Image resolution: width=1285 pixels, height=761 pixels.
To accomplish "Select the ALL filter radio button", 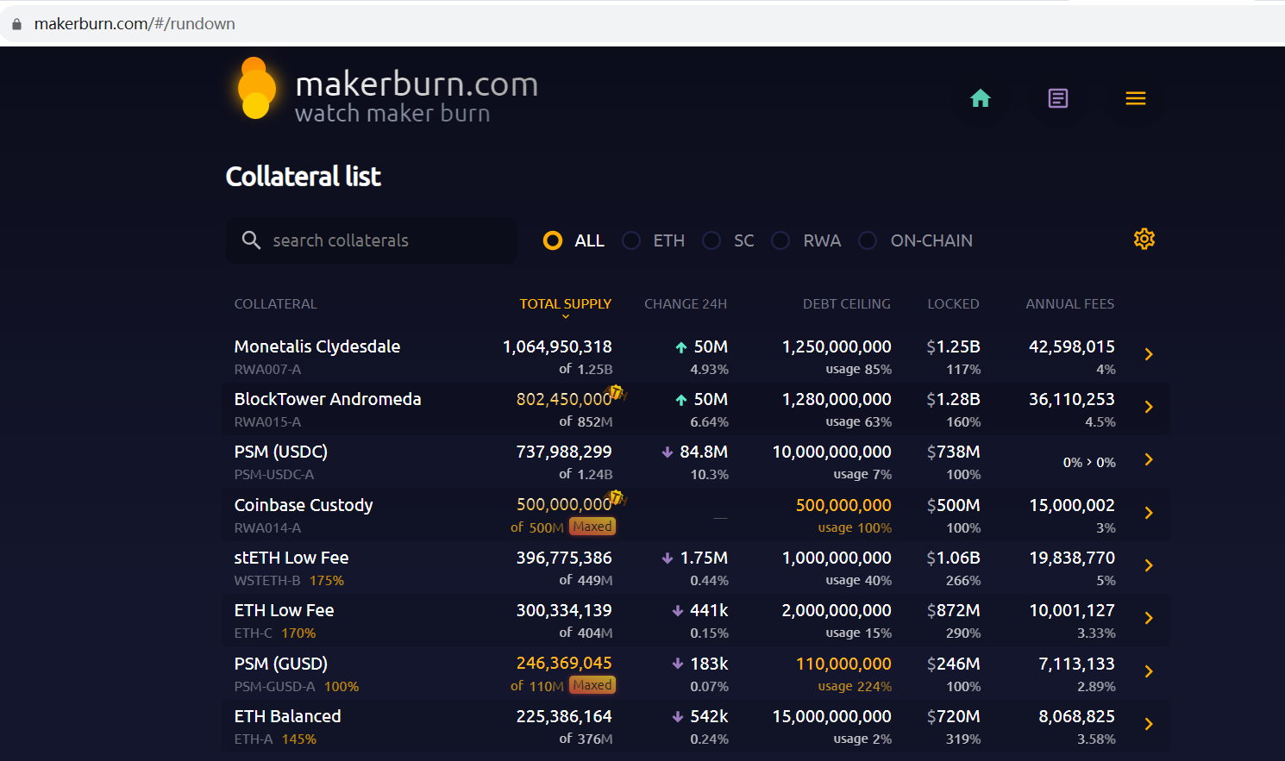I will point(553,240).
